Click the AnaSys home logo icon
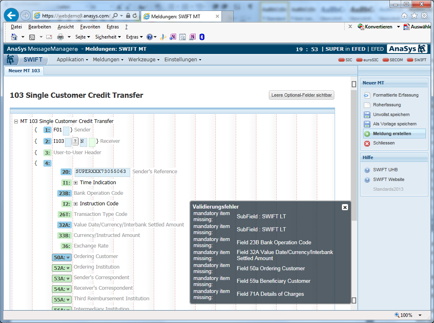 (x=11, y=60)
